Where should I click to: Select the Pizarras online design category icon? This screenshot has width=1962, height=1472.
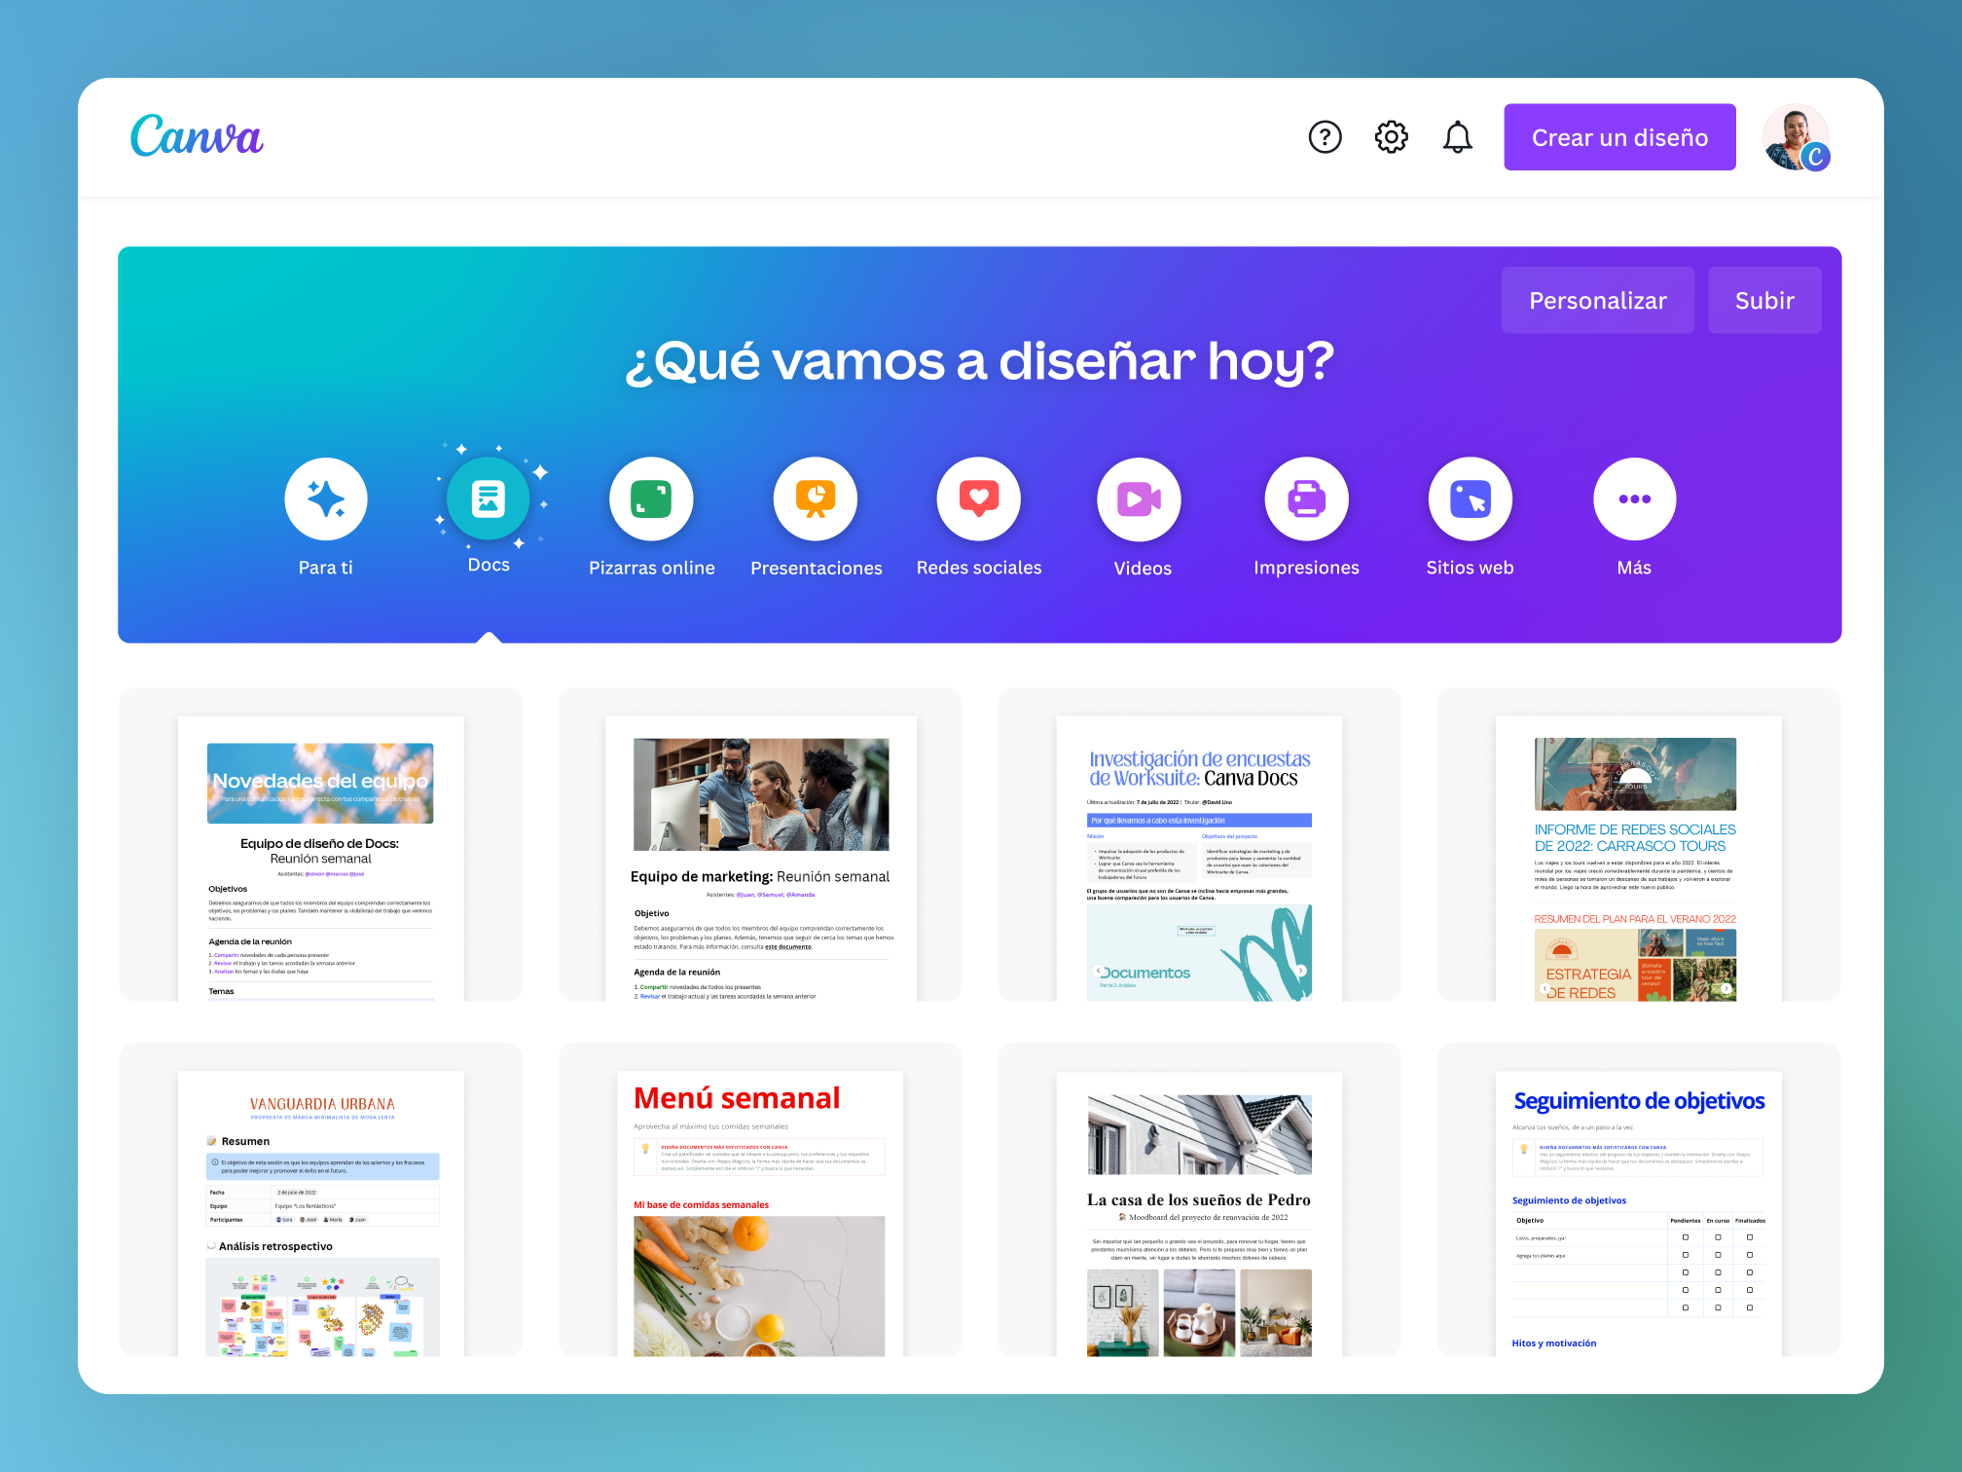651,498
